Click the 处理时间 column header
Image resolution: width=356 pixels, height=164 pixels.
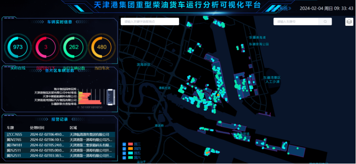[x=37, y=128]
